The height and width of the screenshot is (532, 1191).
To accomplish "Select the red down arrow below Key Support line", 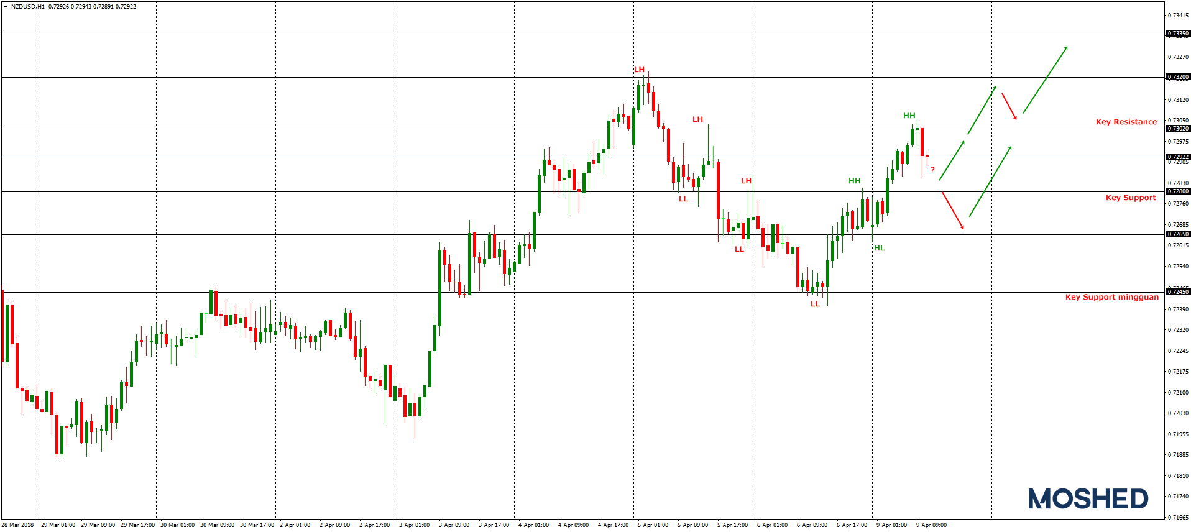I will point(953,211).
